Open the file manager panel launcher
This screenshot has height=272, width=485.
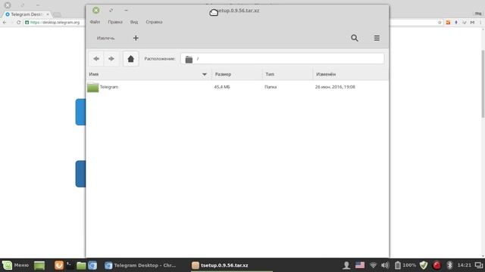pos(81,265)
